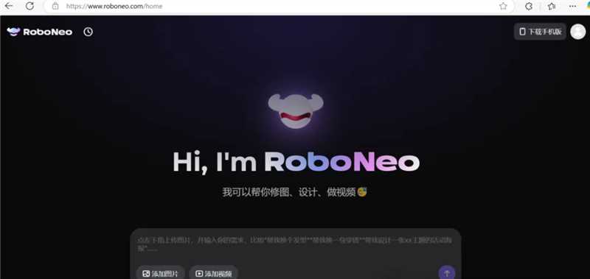Open the browser three-dot settings menu
The height and width of the screenshot is (279, 590).
(x=572, y=6)
